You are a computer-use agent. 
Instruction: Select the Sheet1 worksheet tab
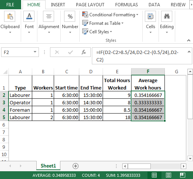tap(48, 166)
